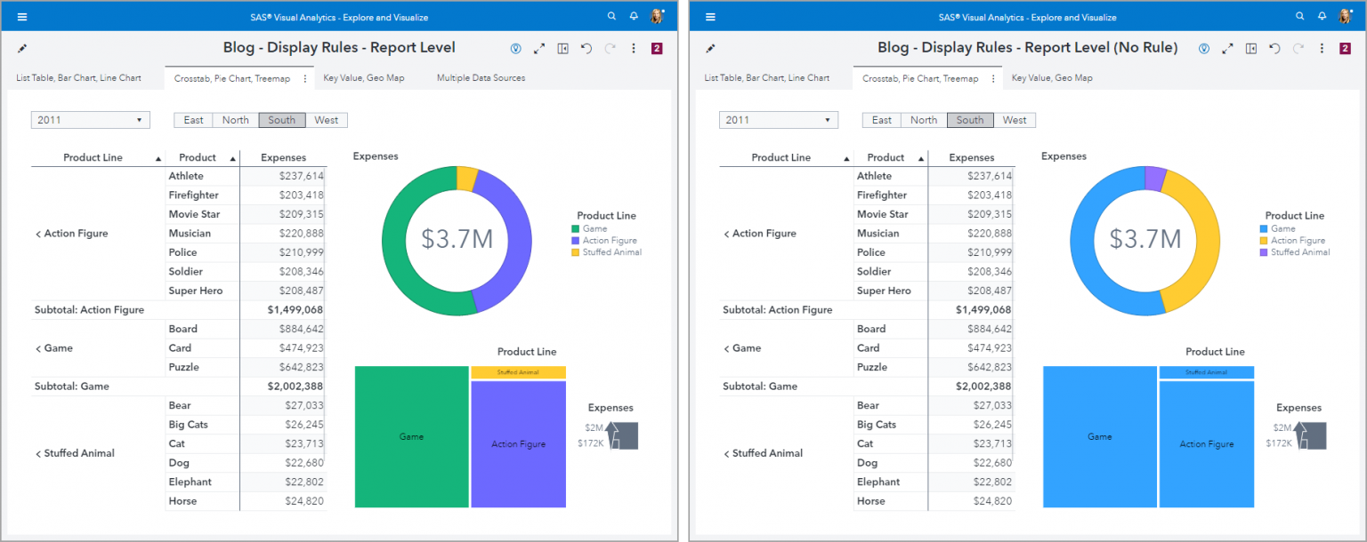
Task: Open notifications bell in right No Rule window
Action: (1322, 16)
